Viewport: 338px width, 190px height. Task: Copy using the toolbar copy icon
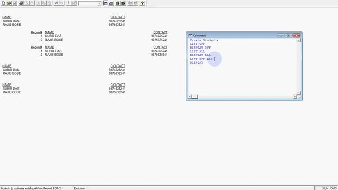(44, 3)
